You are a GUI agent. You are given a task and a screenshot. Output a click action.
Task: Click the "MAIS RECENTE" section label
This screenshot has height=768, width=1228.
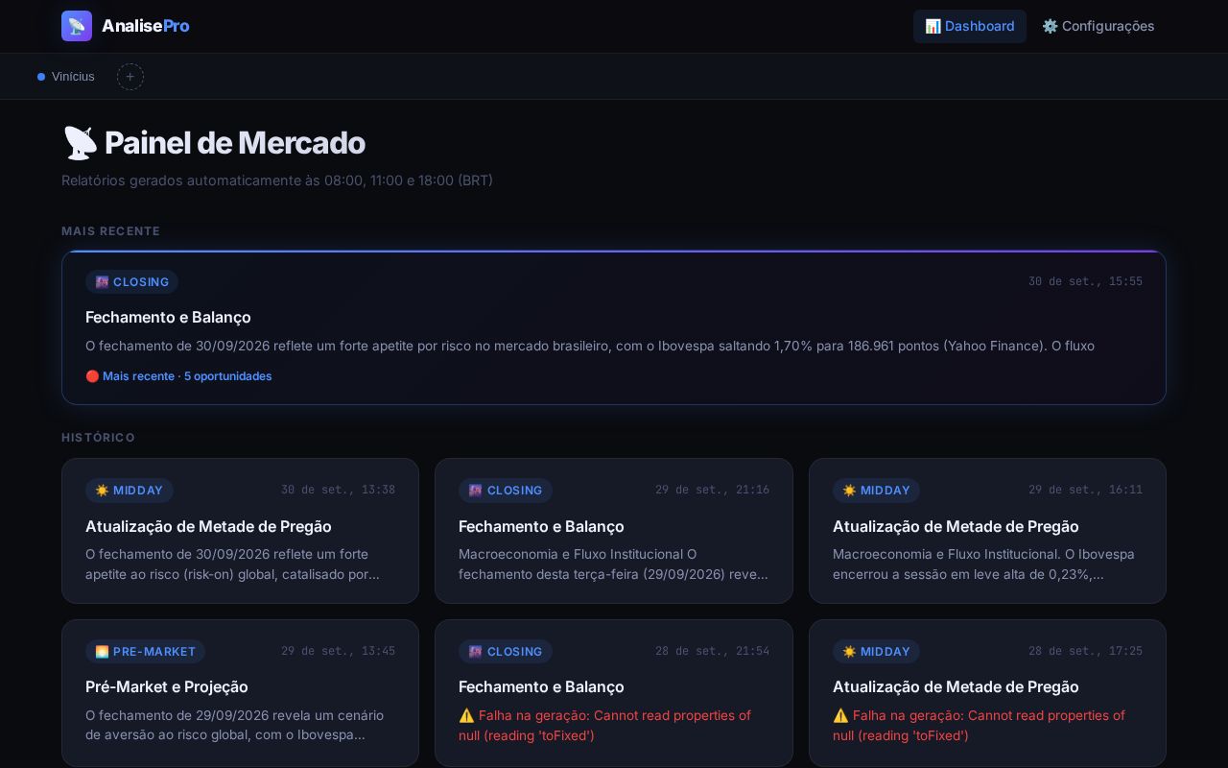click(x=110, y=231)
